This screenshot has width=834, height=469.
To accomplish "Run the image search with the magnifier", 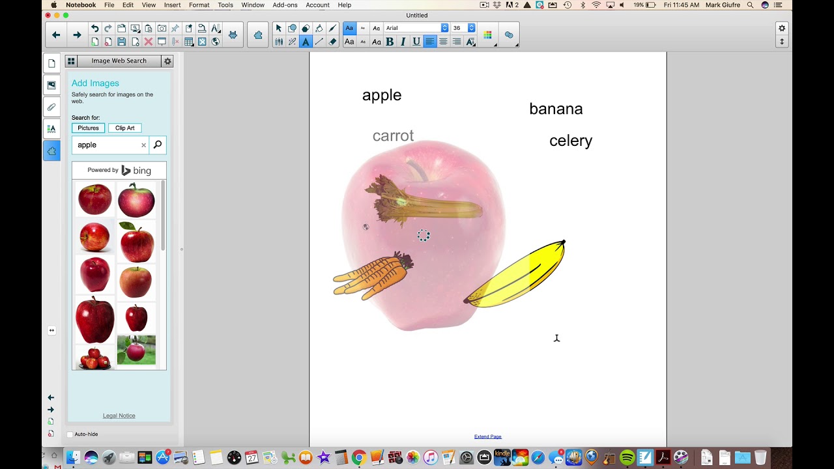I will click(x=158, y=145).
